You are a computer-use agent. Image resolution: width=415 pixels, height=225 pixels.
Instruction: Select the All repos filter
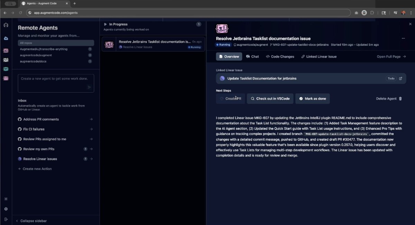click(x=56, y=43)
